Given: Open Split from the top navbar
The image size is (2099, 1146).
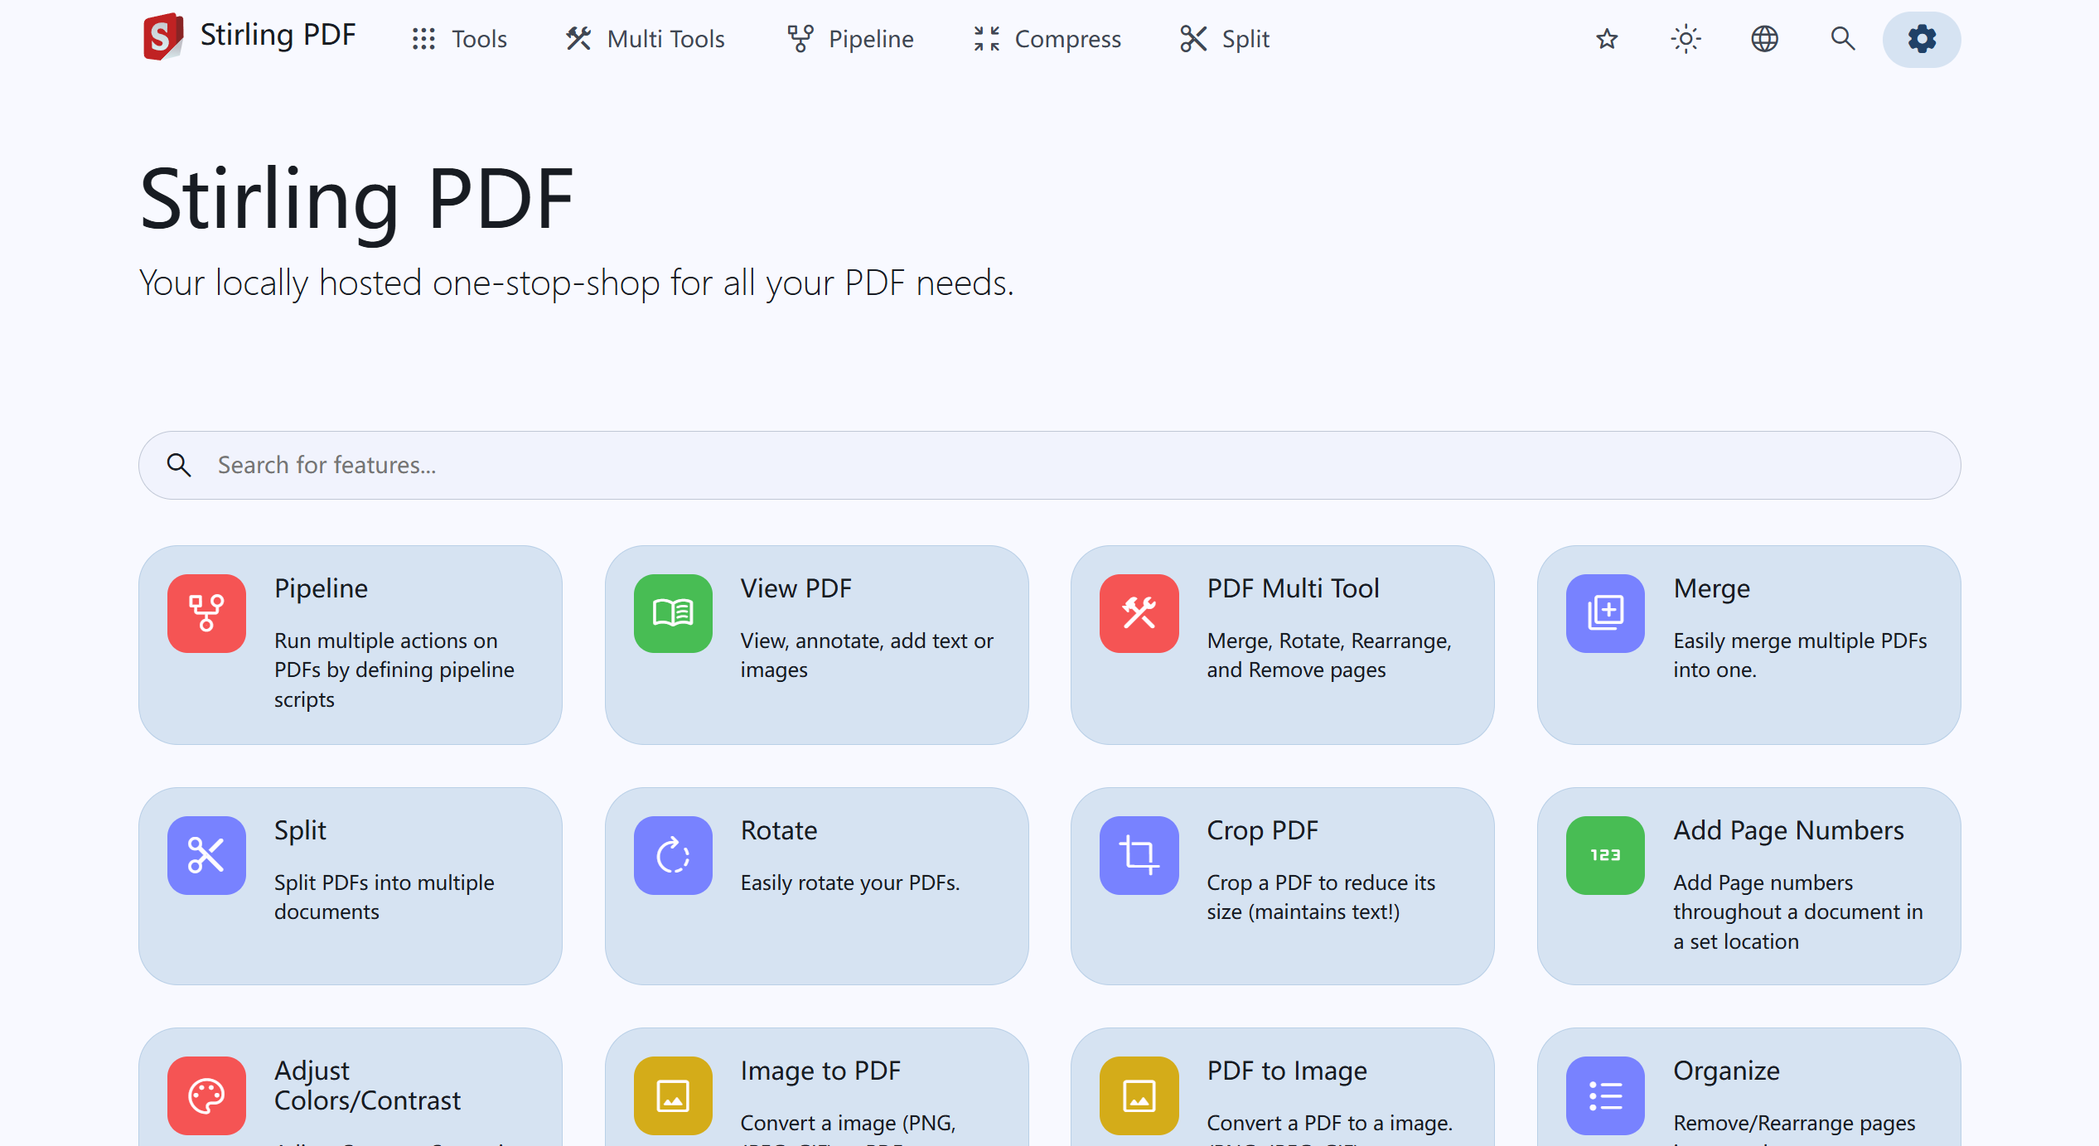Looking at the screenshot, I should [x=1225, y=39].
